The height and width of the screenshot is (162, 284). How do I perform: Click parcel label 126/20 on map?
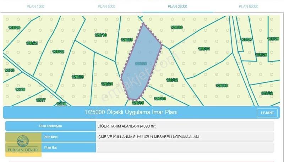pos(14,28)
